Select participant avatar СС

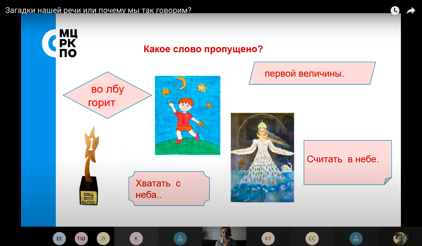pyautogui.click(x=312, y=238)
